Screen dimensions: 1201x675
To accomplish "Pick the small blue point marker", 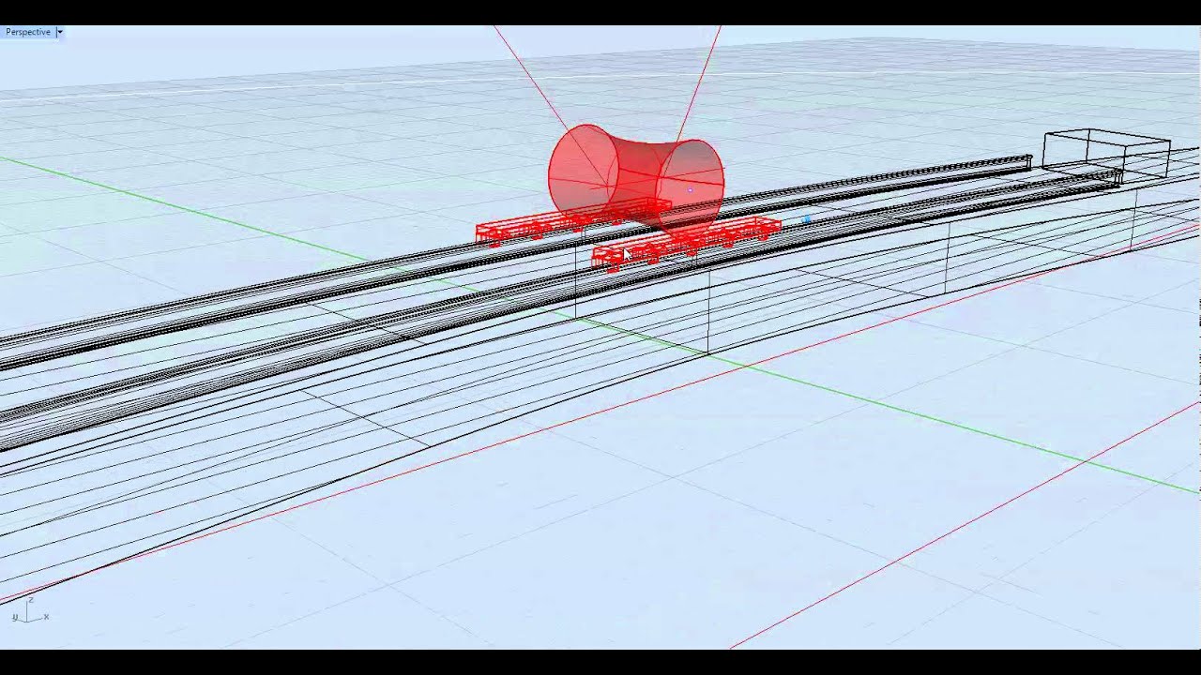I will pos(808,220).
